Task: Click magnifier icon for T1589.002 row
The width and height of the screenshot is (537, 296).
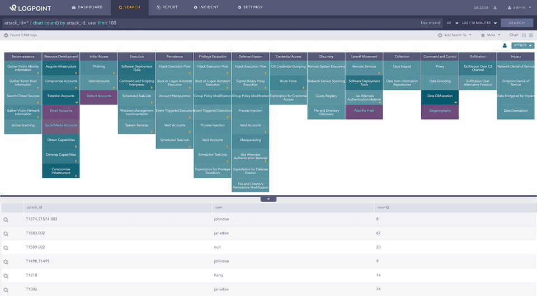Action: (x=6, y=248)
